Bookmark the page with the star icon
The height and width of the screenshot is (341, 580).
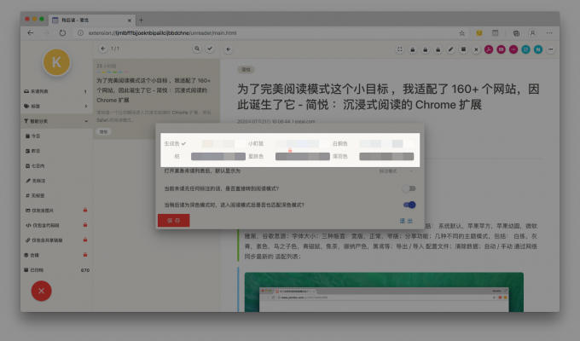click(x=462, y=33)
